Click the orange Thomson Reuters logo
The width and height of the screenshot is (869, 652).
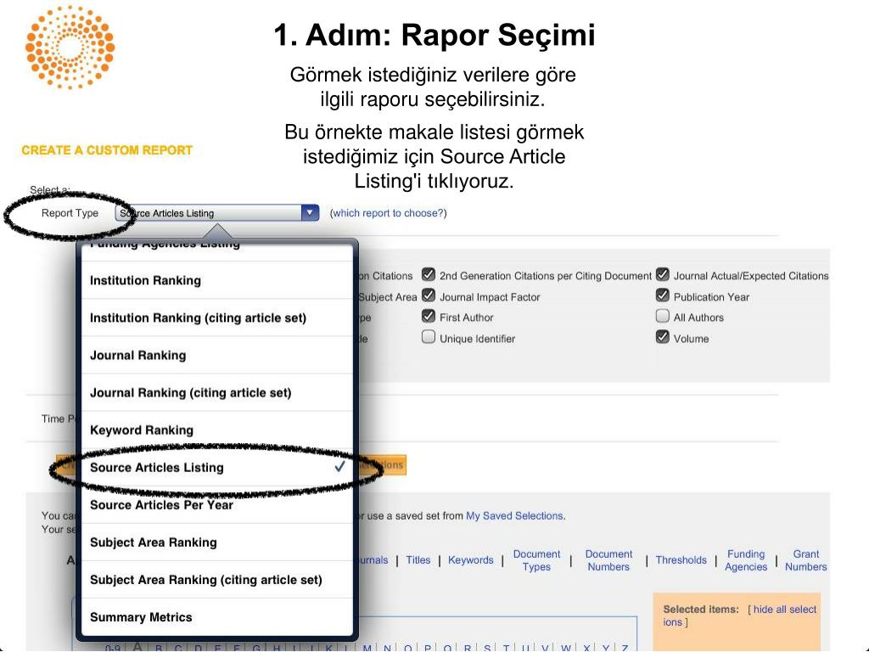coord(70,48)
